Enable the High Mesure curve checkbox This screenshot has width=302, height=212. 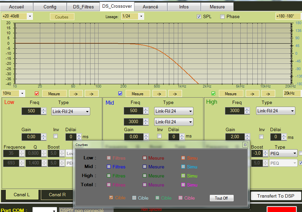click(145, 176)
